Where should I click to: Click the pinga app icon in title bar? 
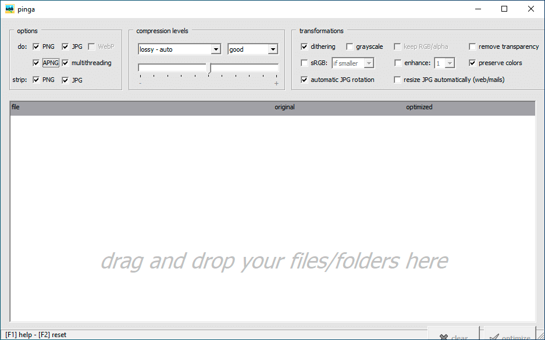point(9,9)
